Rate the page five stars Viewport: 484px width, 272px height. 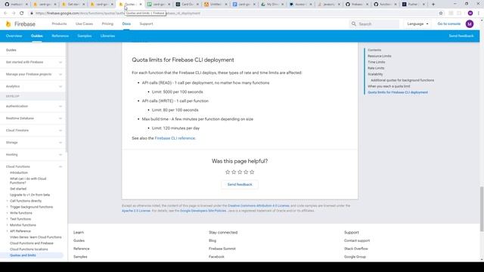pos(252,172)
